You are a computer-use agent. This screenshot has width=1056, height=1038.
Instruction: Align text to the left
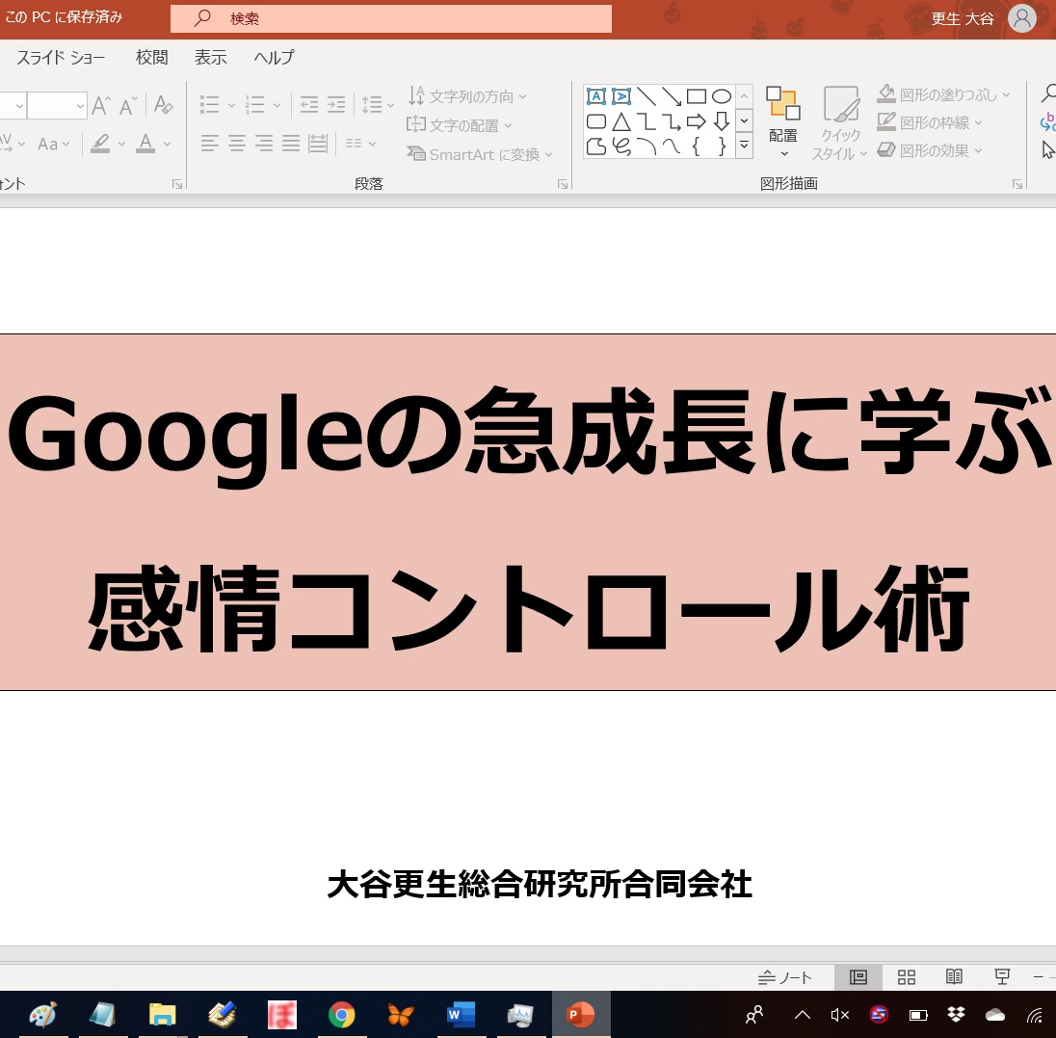tap(209, 143)
